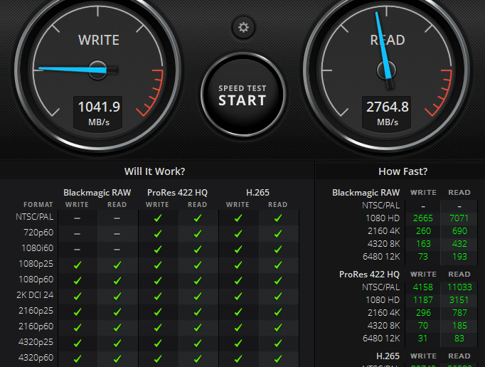
Task: Click the 1041.9 MB/s write speed readout
Action: [x=99, y=113]
